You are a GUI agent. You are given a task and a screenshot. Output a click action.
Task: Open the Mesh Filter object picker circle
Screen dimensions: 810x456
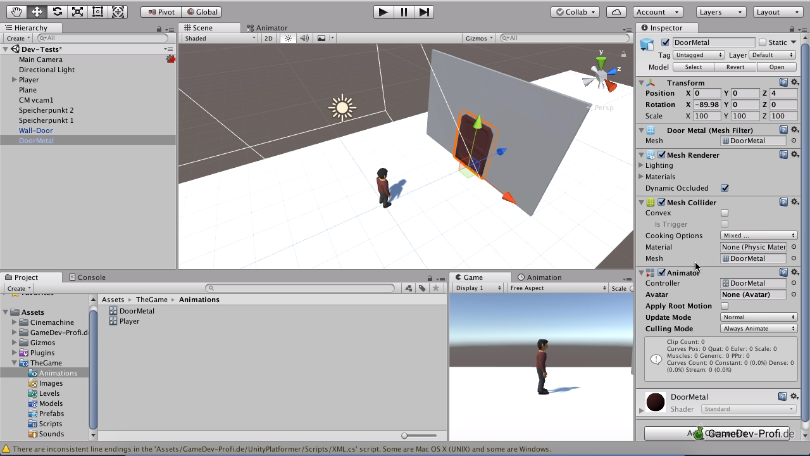[794, 141]
